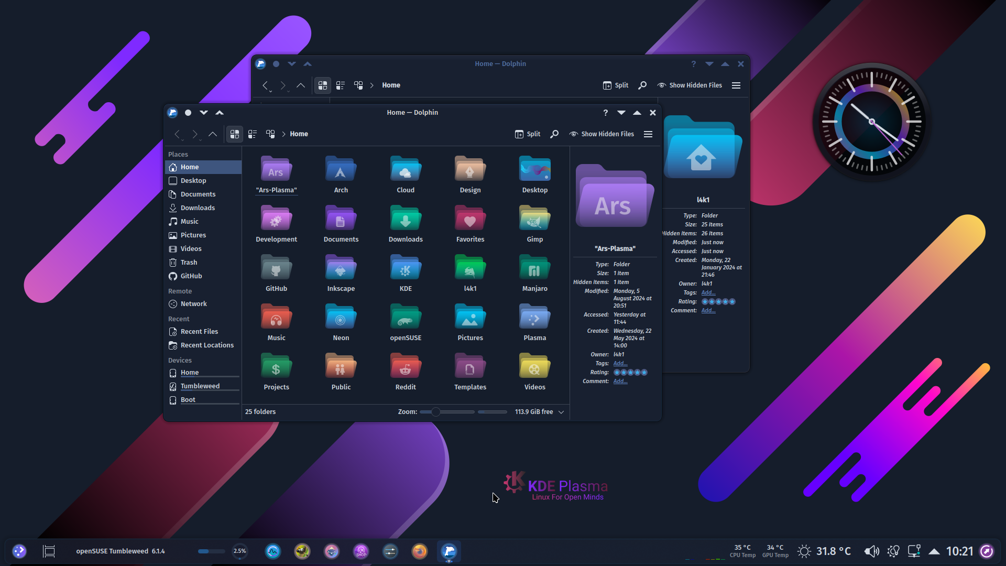
Task: Click the Ars-Plasma preview thumbnail in info panel
Action: 615,197
